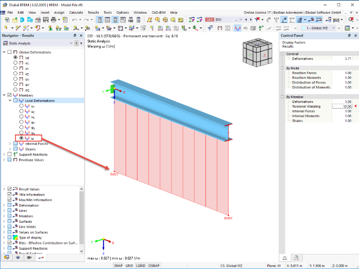Select the uX global deformation radio button

coord(15,63)
